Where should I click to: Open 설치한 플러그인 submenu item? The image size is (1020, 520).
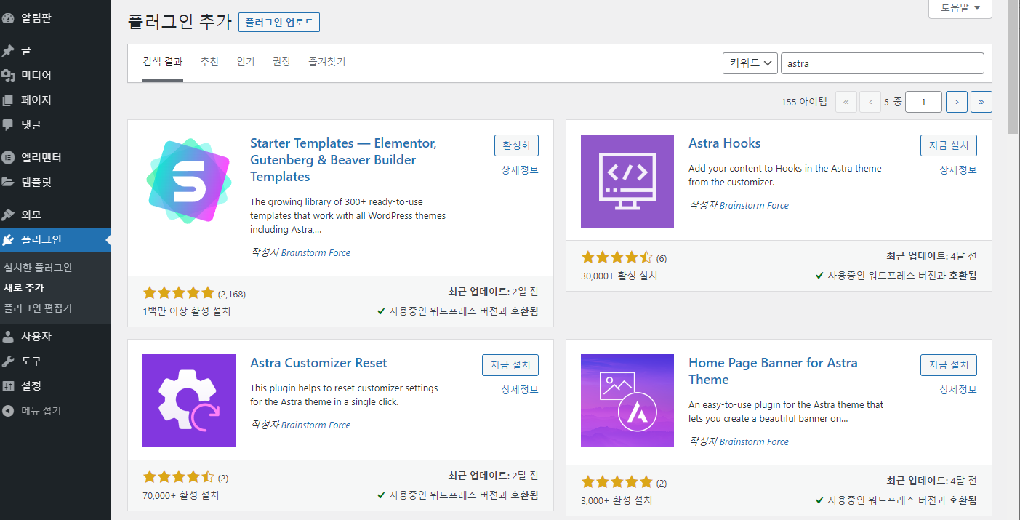(38, 268)
